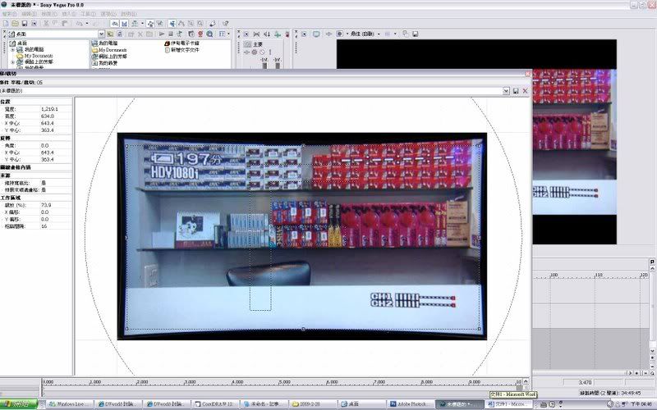Screen dimensions: 657x410
Task: Toggle Auto Ripple toolbar button
Action: 135,24
